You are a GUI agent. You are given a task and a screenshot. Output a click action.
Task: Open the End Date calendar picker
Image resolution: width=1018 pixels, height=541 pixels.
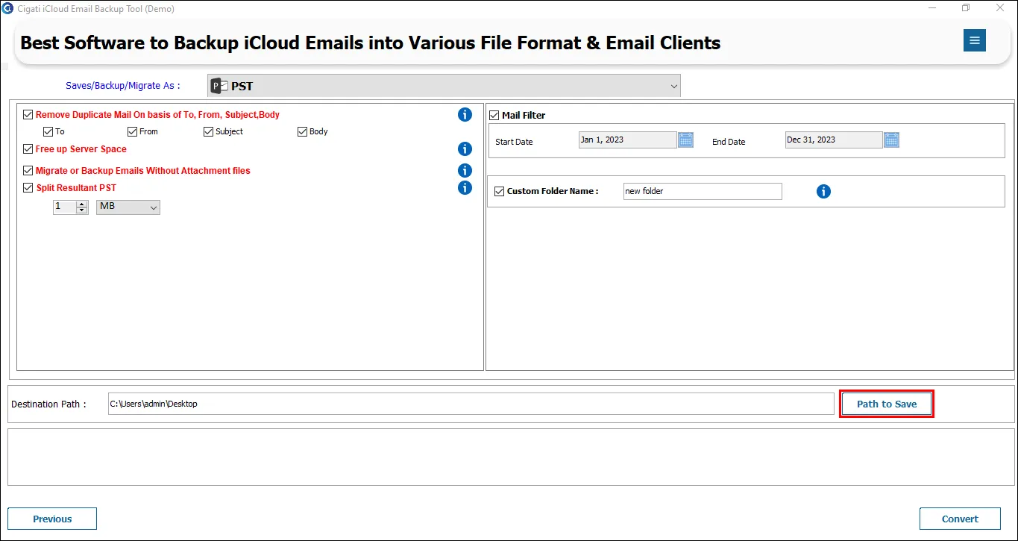(892, 140)
